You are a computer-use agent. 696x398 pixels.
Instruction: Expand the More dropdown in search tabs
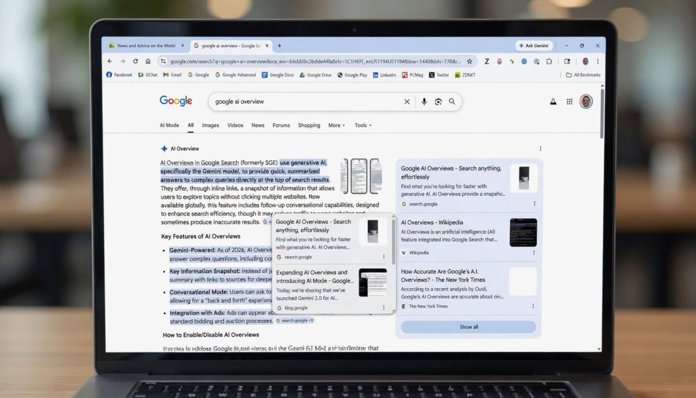[336, 125]
